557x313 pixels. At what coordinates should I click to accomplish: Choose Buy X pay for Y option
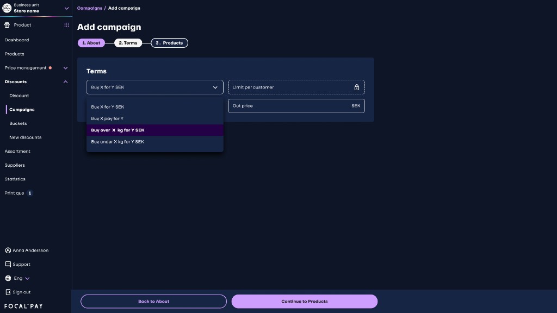coord(155,118)
